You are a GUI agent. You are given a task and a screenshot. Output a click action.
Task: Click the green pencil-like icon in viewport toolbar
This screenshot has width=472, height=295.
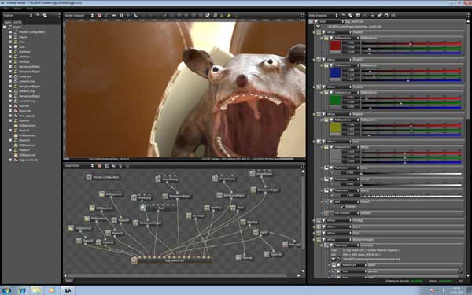[230, 16]
